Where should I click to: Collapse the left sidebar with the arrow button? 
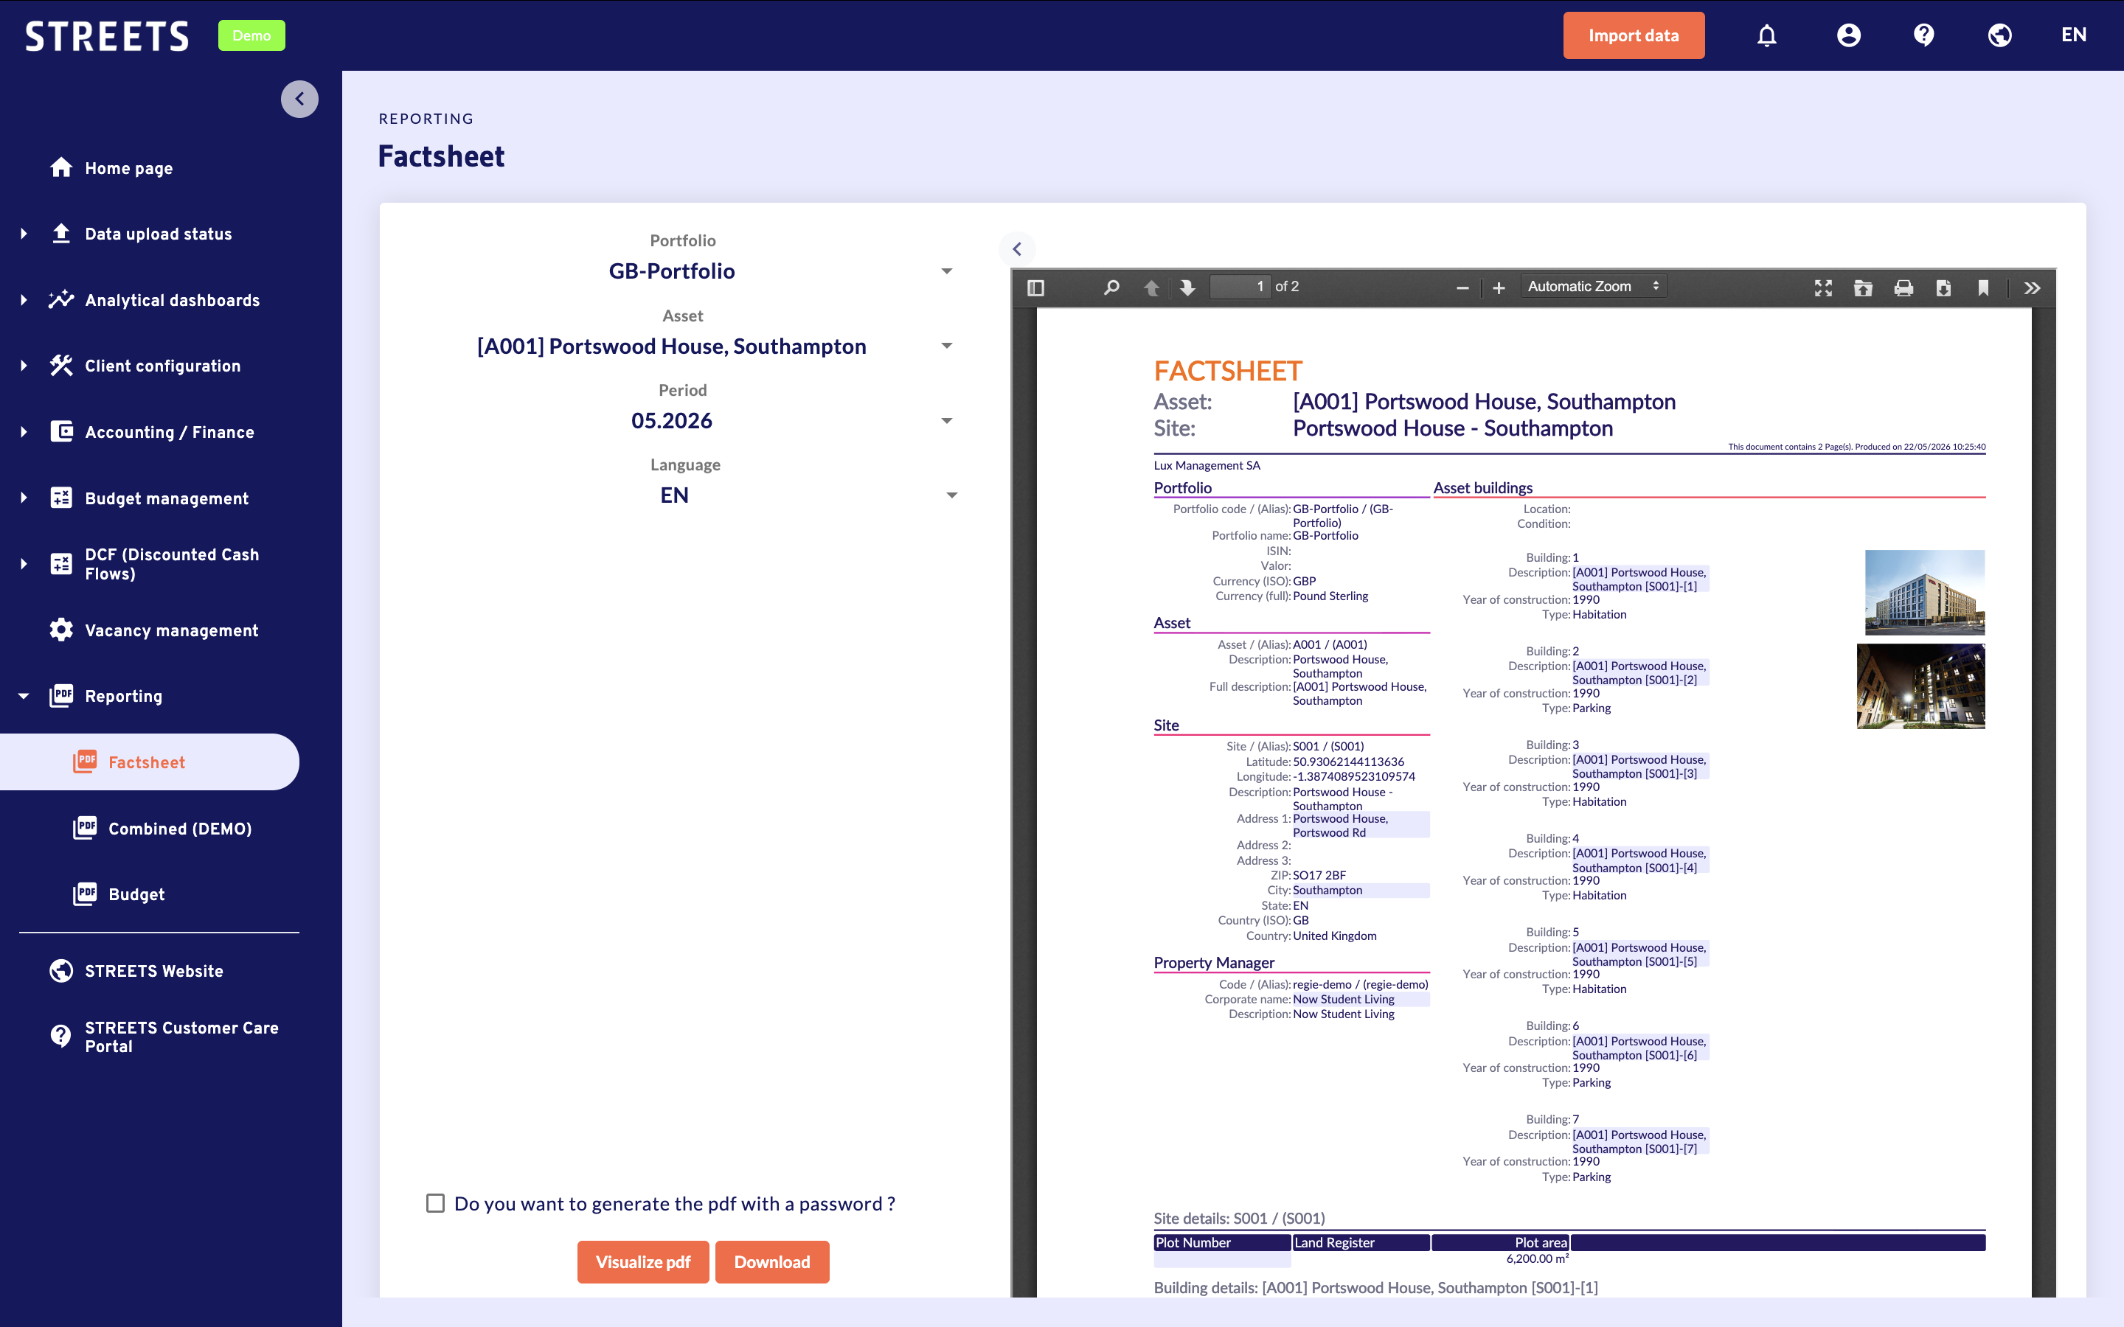(x=299, y=100)
